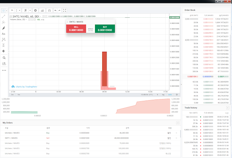
Task: Toggle log scale on chart
Action: click(x=163, y=95)
